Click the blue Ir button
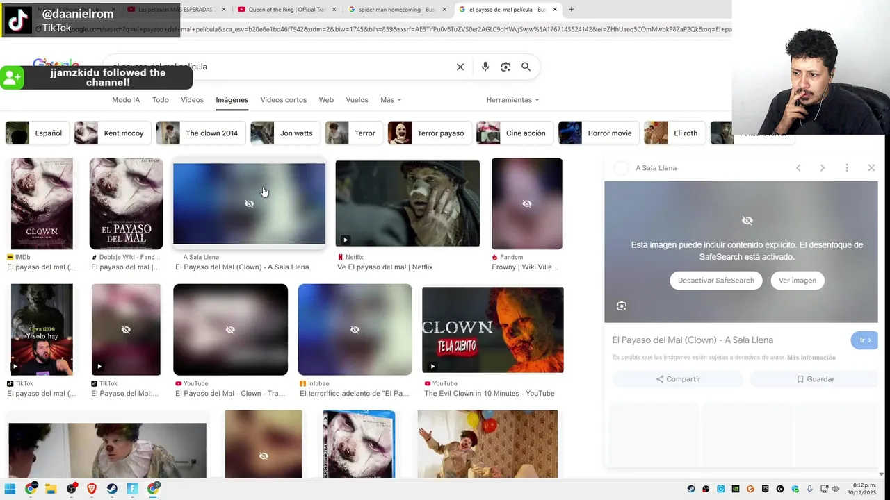This screenshot has height=500, width=890. point(864,340)
